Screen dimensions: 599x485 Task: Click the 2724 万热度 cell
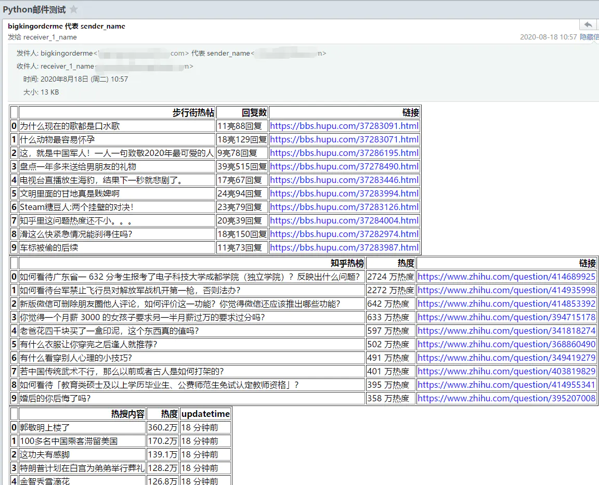point(390,277)
